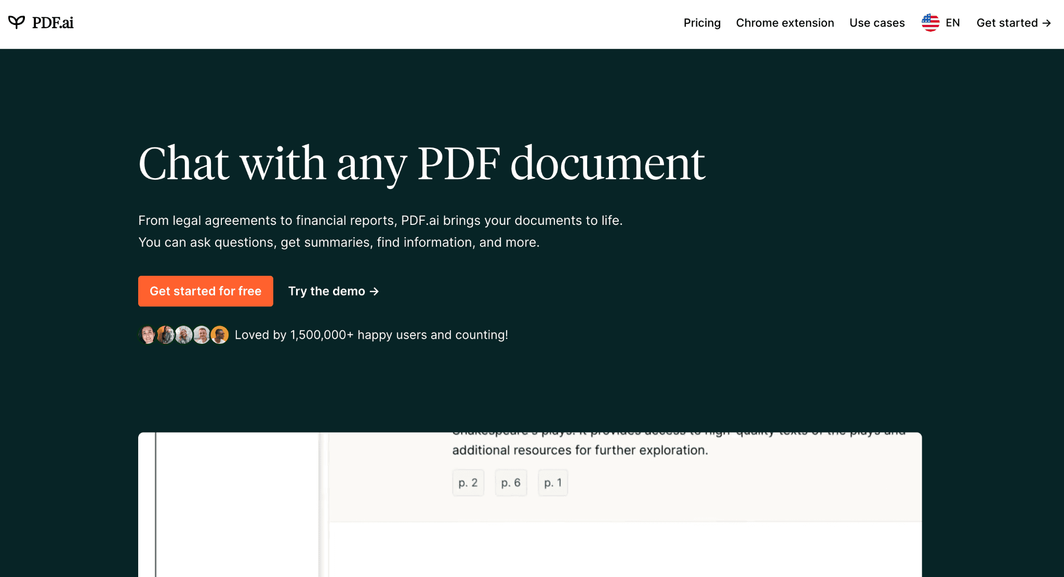
Task: Click the American flag language icon
Action: [930, 22]
